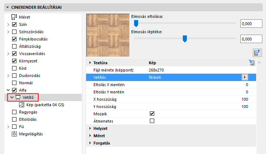266x154 pixels.
Task: Click the Elmosás eltolása value field
Action: tap(251, 24)
